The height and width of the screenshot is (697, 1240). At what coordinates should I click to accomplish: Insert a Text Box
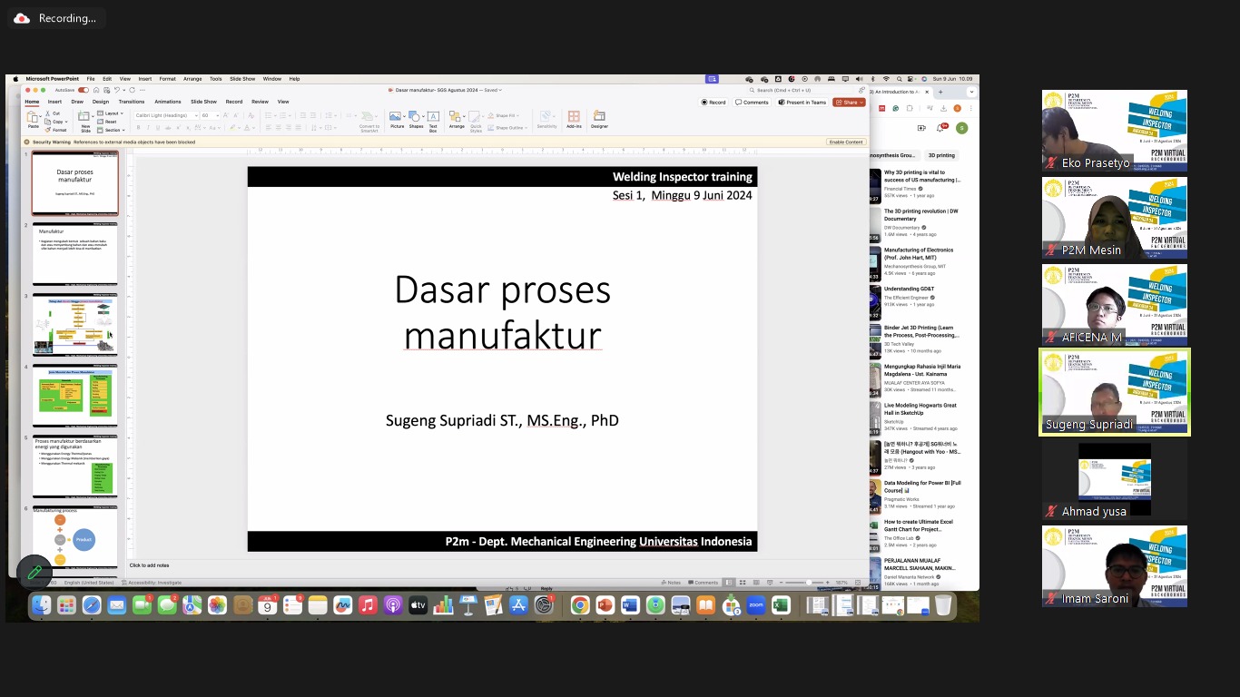433,118
